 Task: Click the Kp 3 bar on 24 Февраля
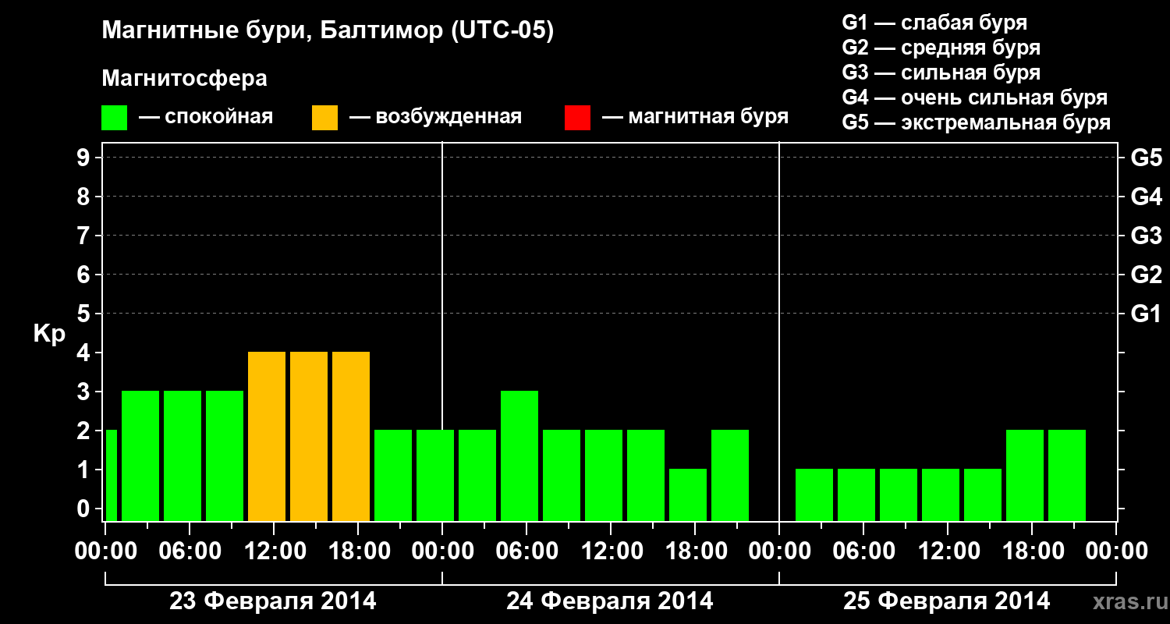(x=519, y=456)
